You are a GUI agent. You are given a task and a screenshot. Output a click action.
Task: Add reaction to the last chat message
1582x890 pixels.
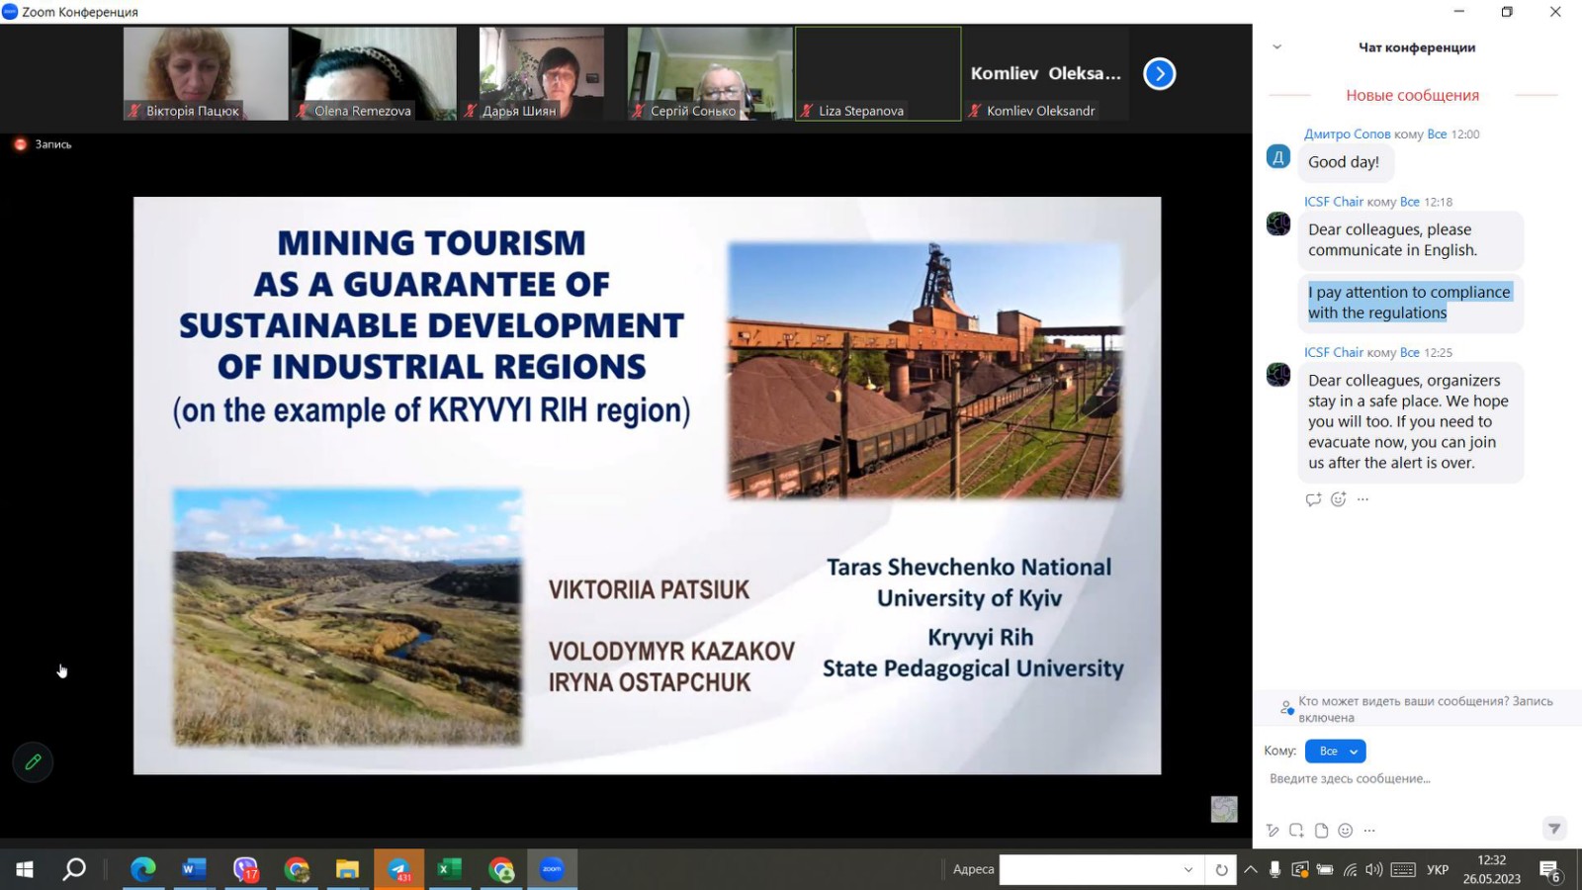(x=1338, y=499)
